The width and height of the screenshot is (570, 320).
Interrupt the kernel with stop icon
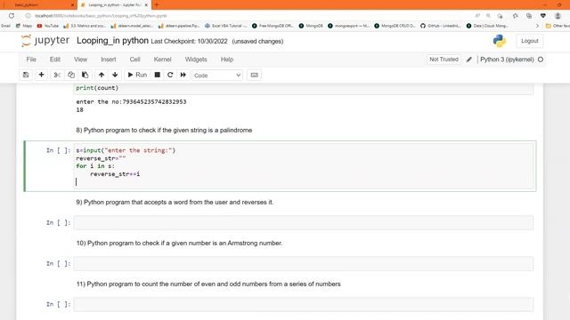[x=158, y=75]
